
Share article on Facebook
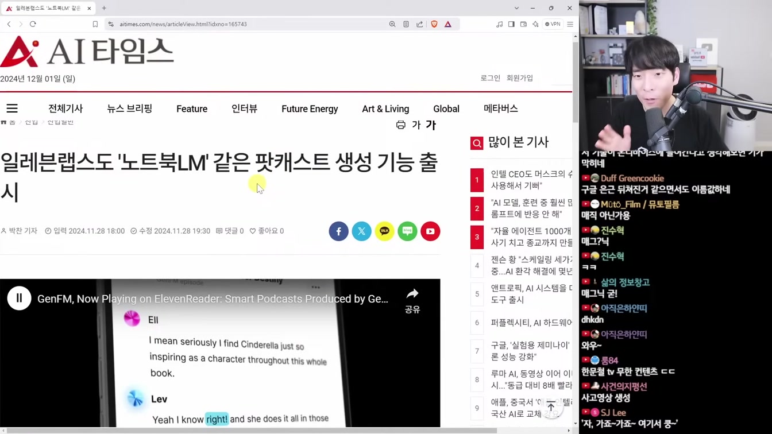pos(339,231)
